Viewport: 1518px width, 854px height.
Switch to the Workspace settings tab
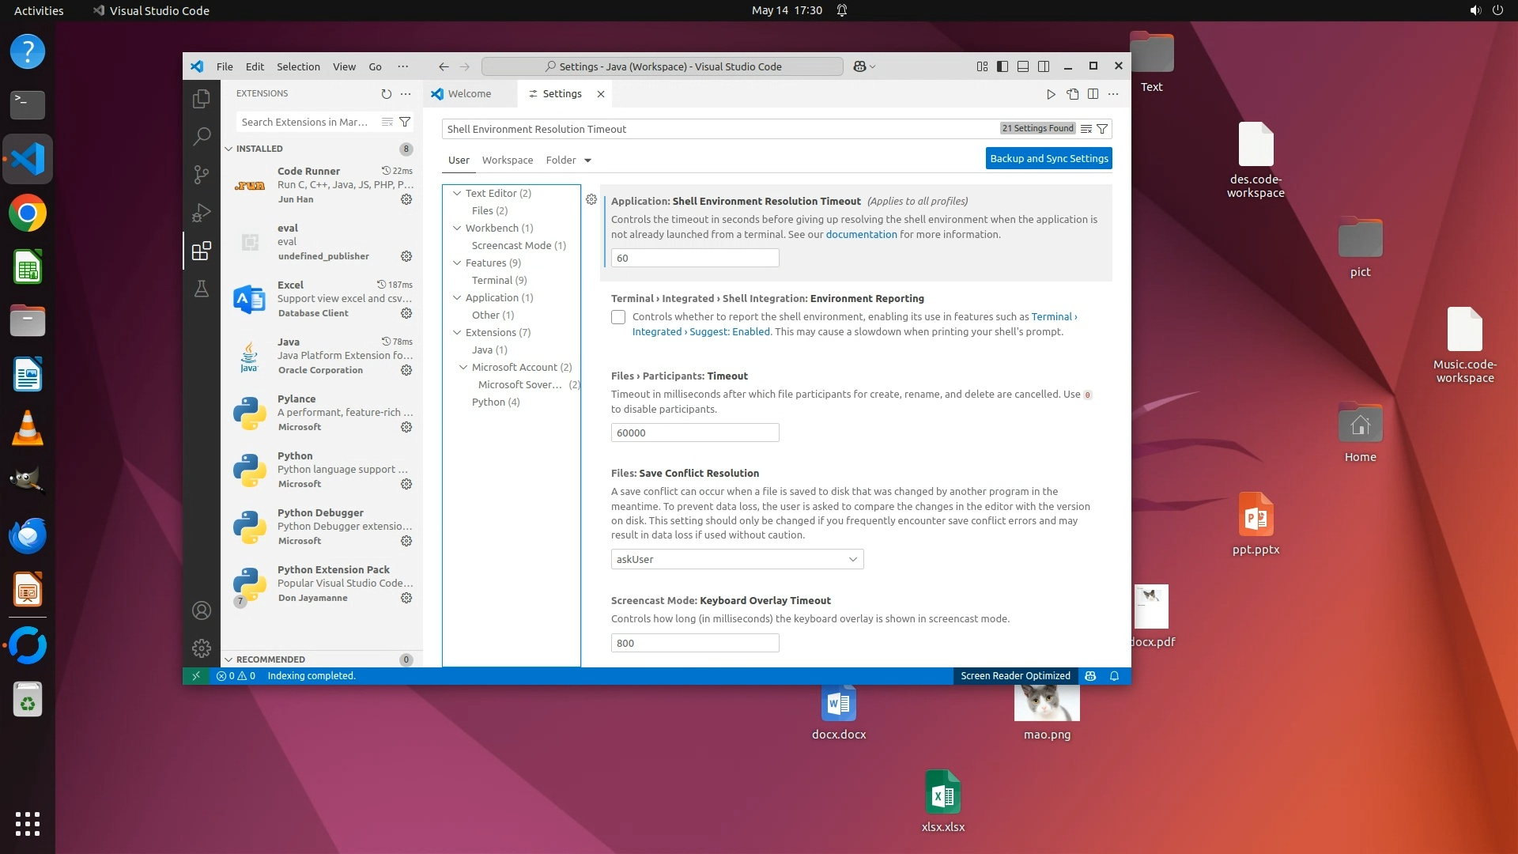tap(507, 160)
